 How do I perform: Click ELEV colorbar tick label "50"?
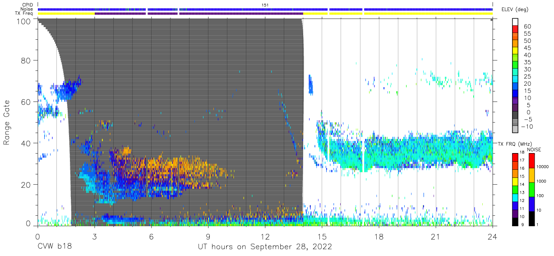pos(527,41)
